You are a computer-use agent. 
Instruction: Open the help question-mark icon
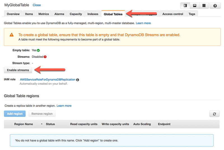[x=215, y=6]
